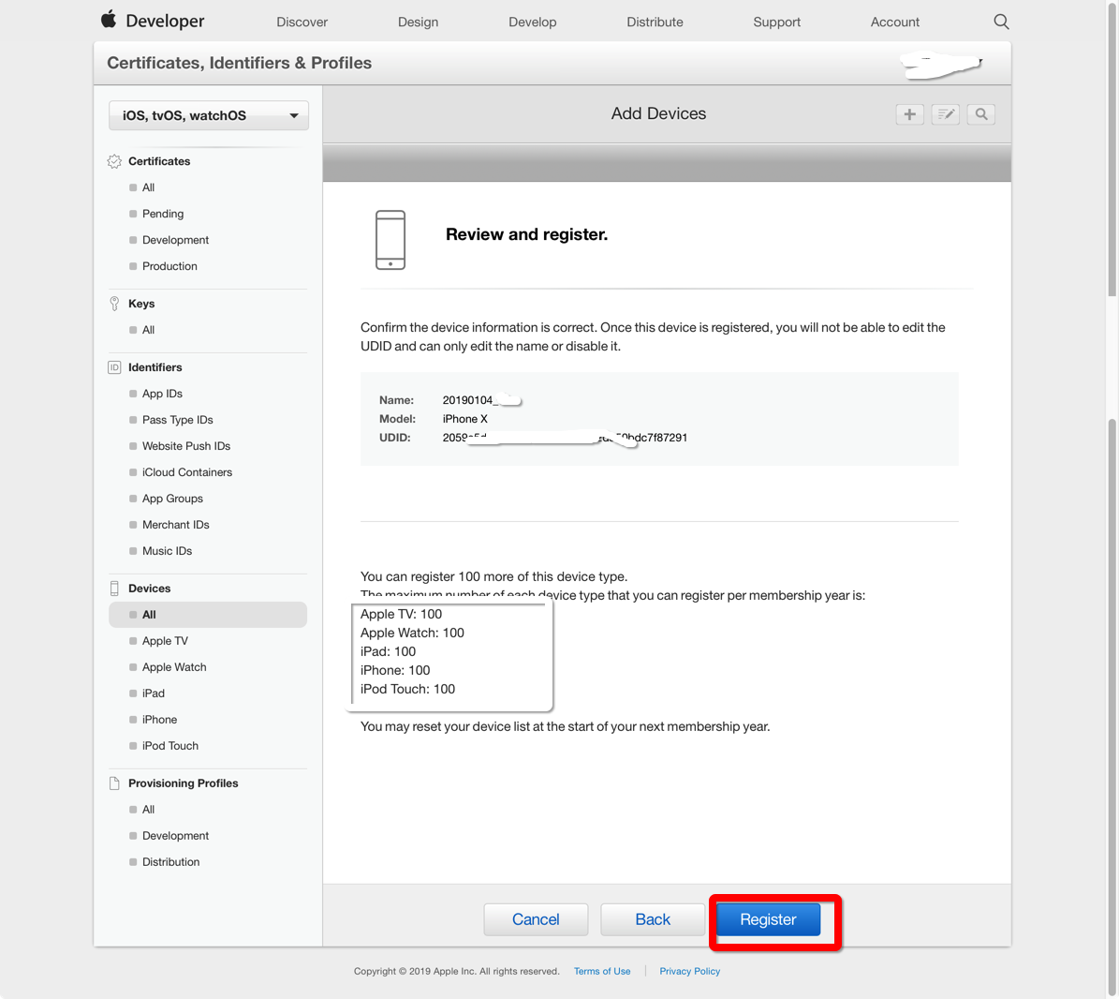Viewport: 1119px width, 999px height.
Task: Click the Review and register heading
Action: (526, 234)
